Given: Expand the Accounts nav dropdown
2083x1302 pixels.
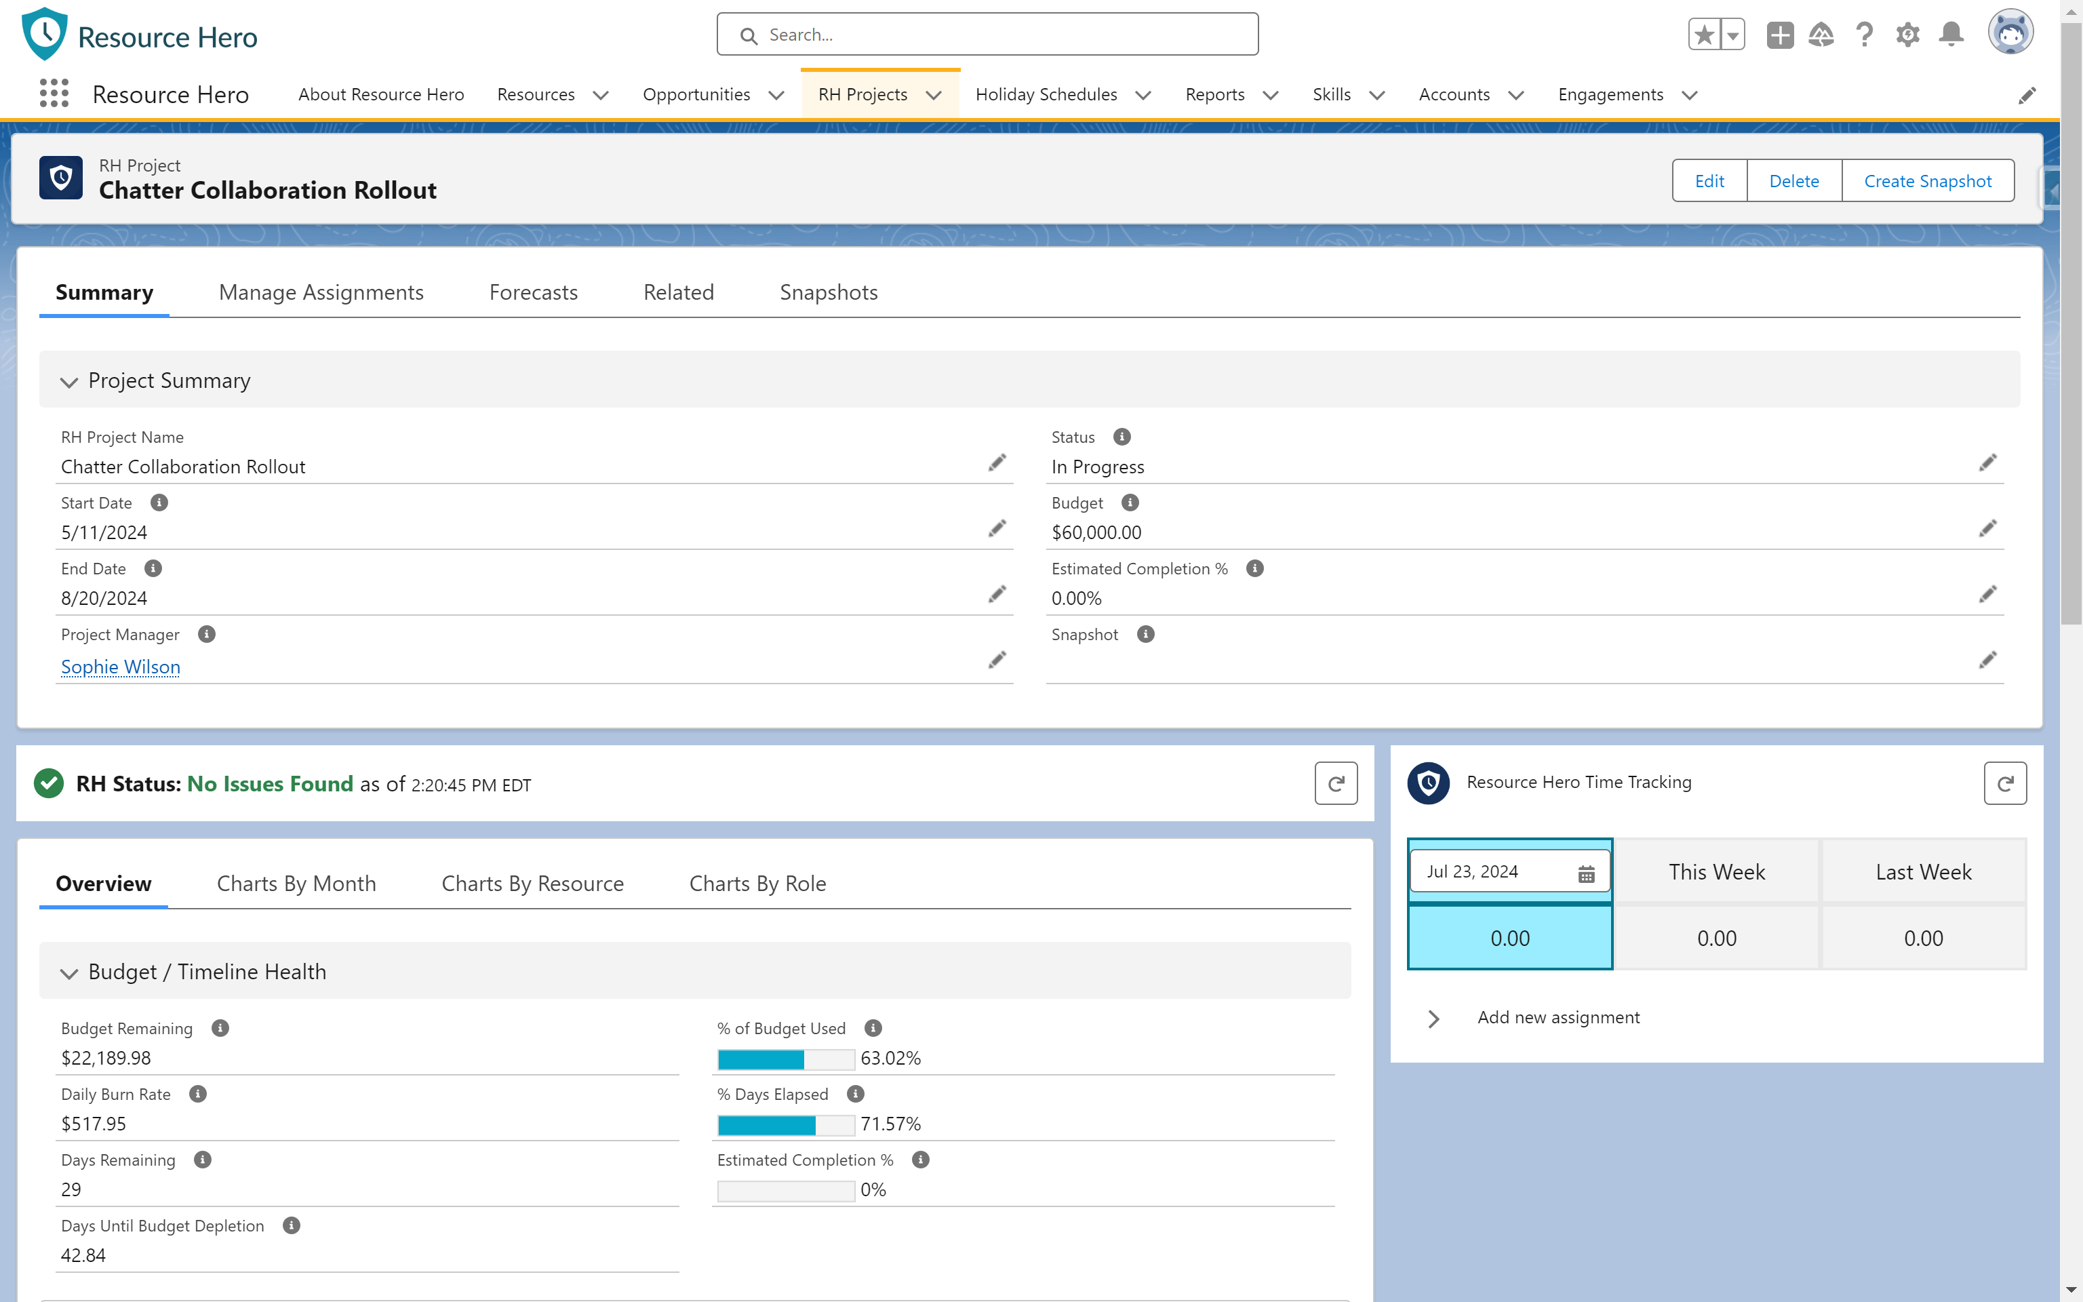Looking at the screenshot, I should (1517, 96).
